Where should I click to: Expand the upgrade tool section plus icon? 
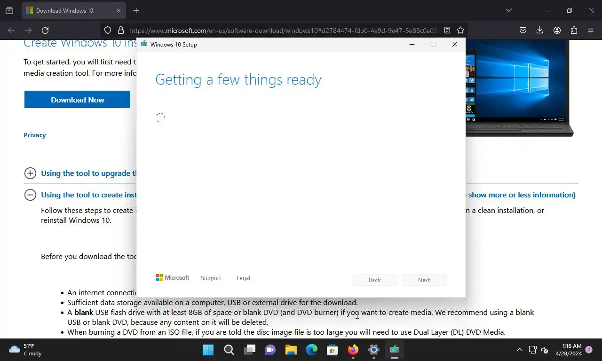point(30,173)
